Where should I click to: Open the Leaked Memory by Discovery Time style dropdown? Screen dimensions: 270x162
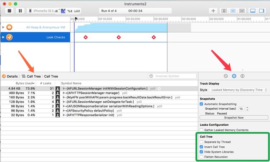coord(239,90)
